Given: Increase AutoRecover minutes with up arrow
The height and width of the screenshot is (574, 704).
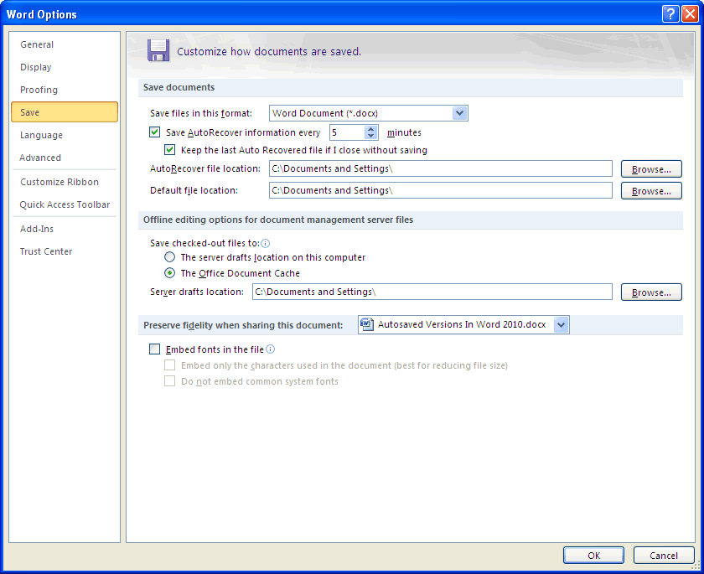Looking at the screenshot, I should (x=371, y=128).
